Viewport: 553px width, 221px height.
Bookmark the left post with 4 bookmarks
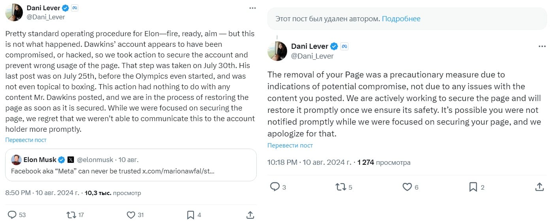point(190,215)
